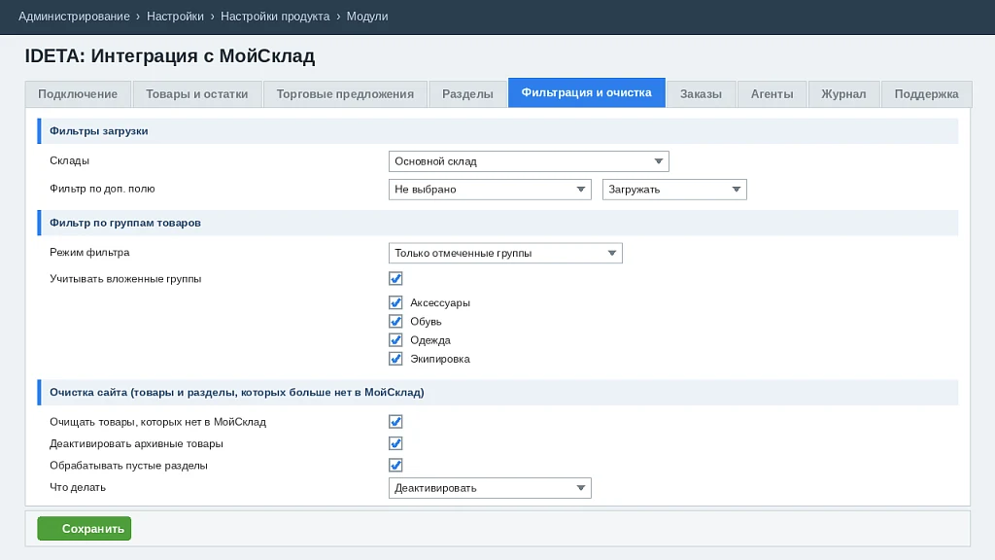The image size is (995, 560).
Task: Go to the Поддержка tab
Action: tap(926, 94)
